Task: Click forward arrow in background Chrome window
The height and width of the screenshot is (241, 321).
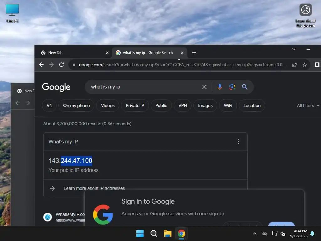Action: tap(28, 103)
